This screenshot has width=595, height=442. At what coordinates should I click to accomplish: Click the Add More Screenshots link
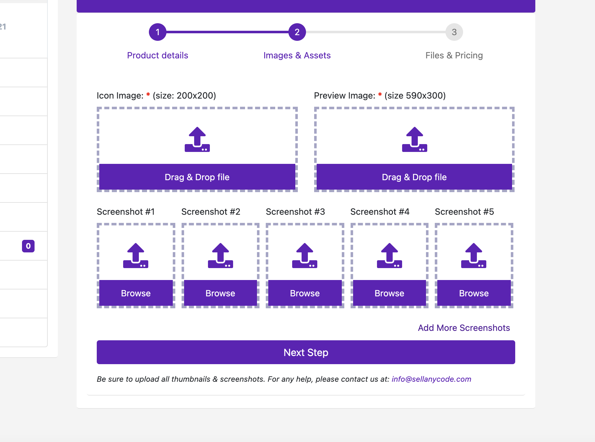[x=464, y=328]
